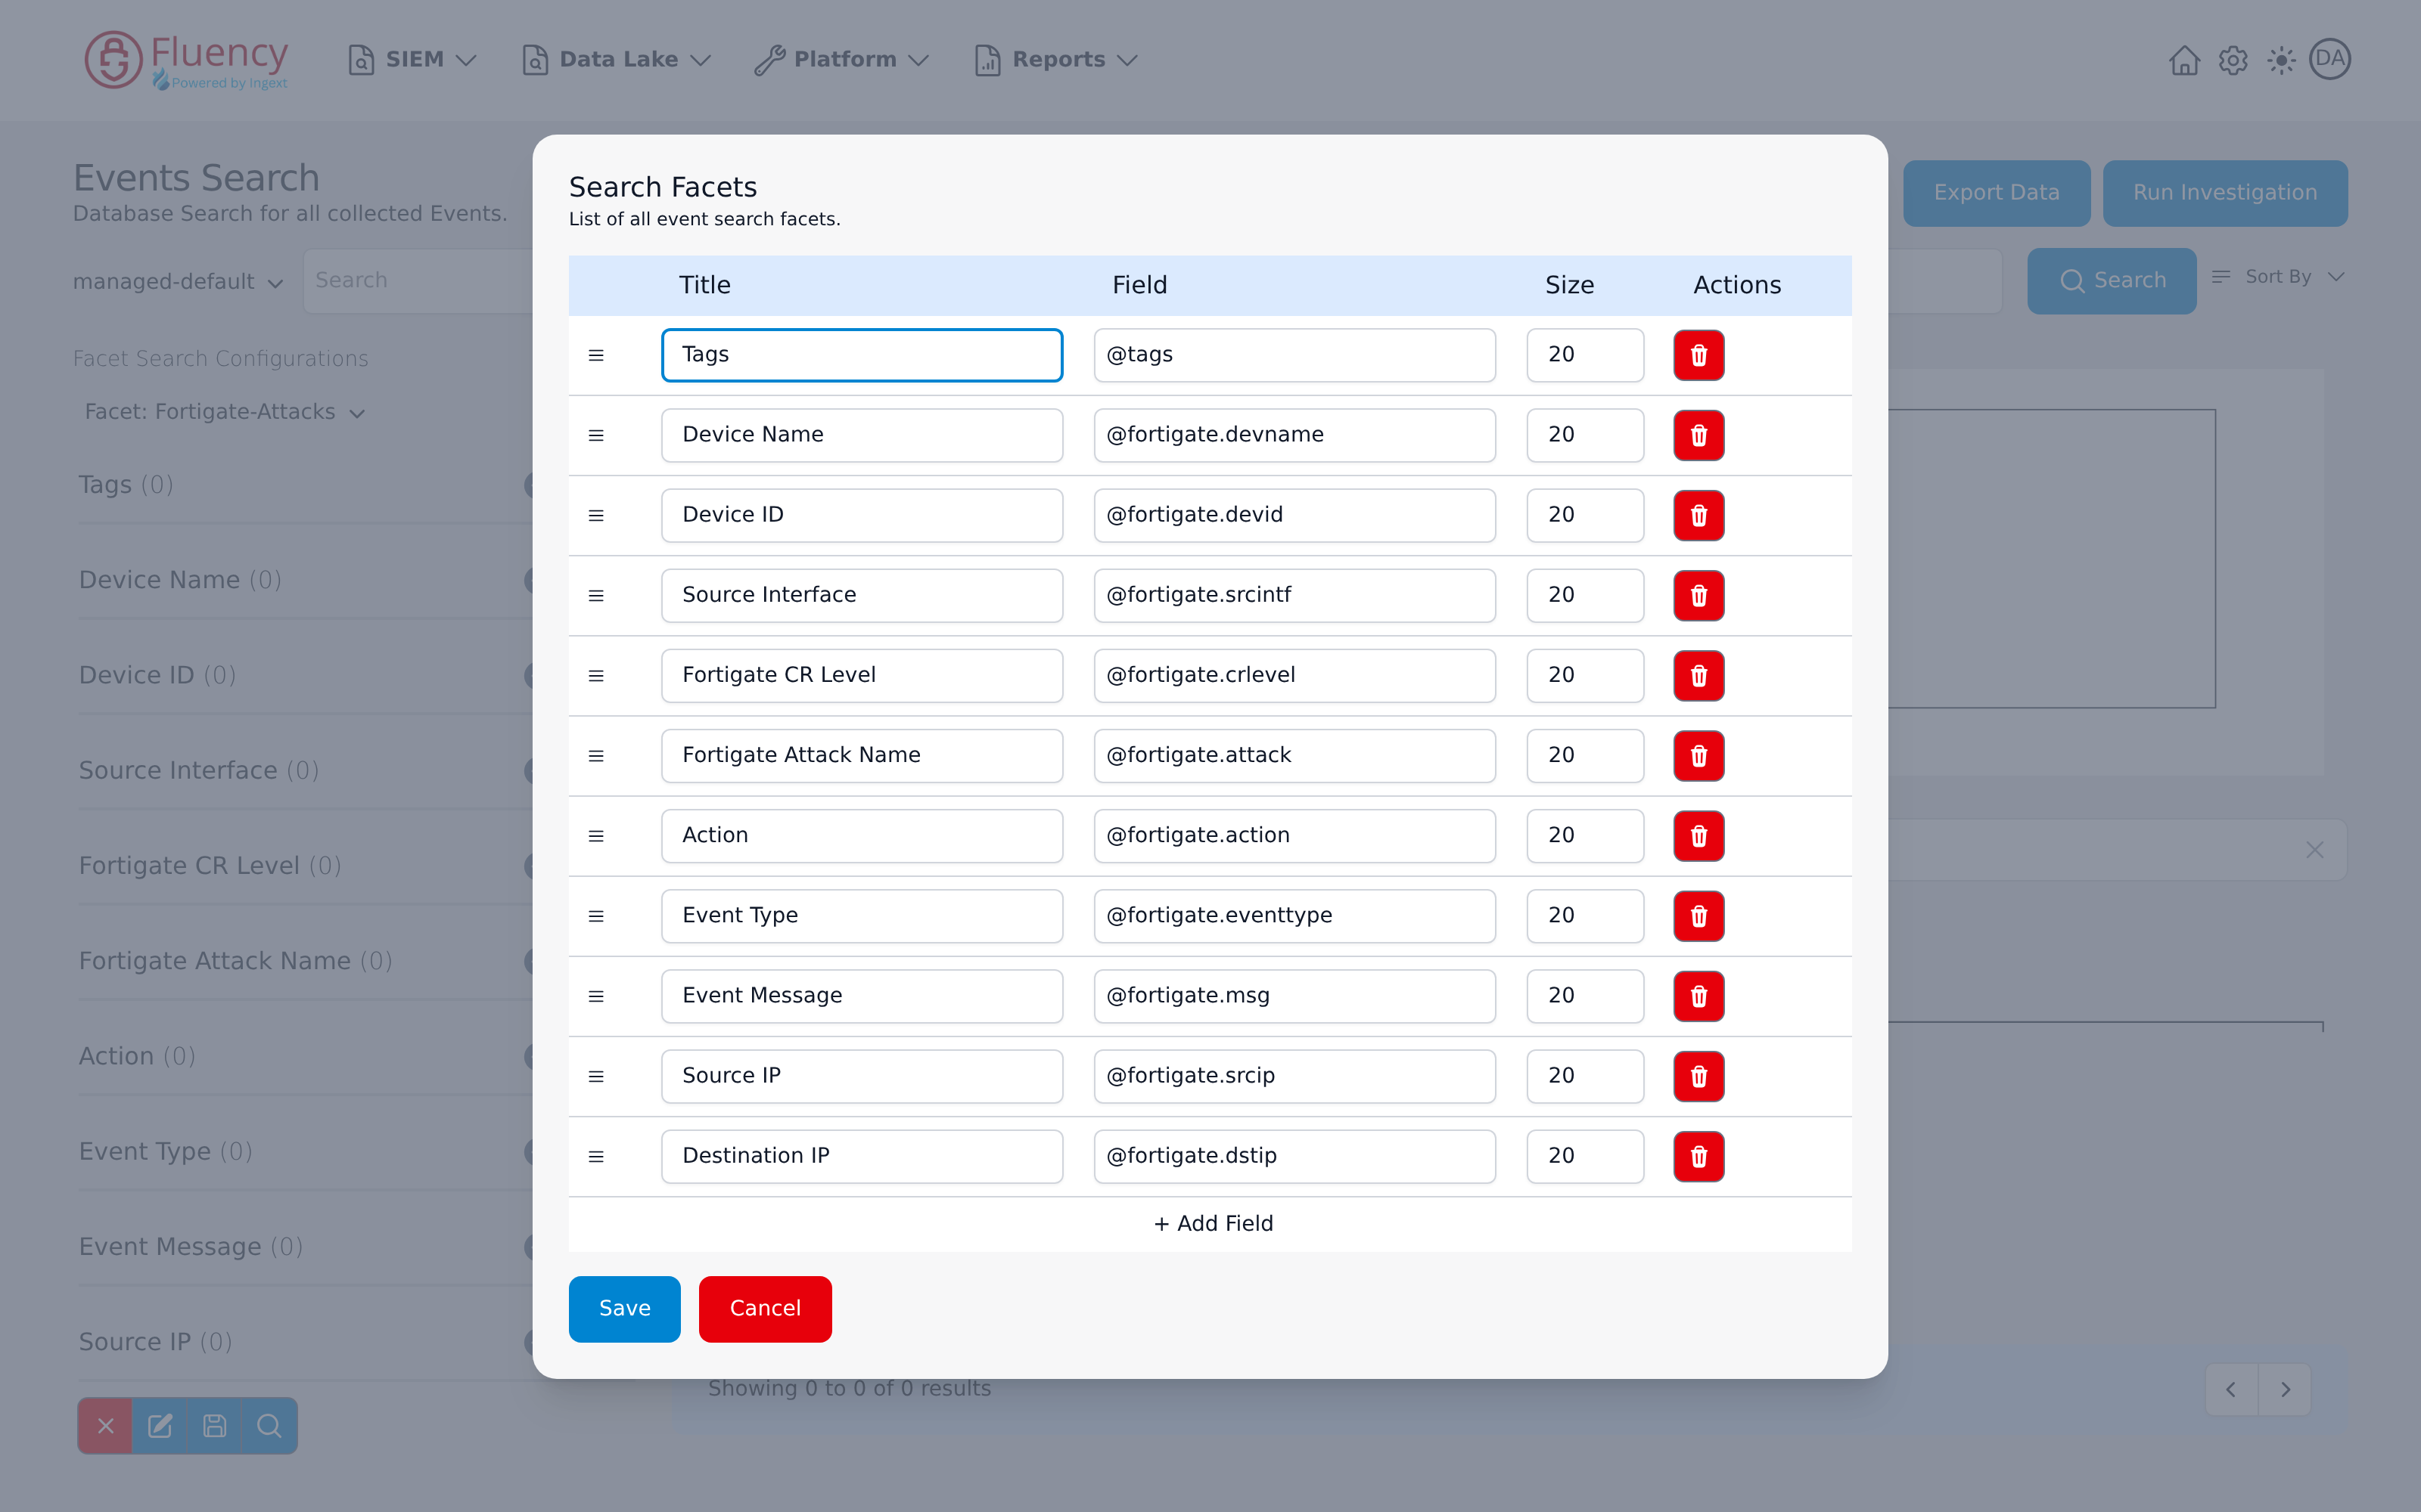
Task: Click the facet save disk icon
Action: [214, 1425]
